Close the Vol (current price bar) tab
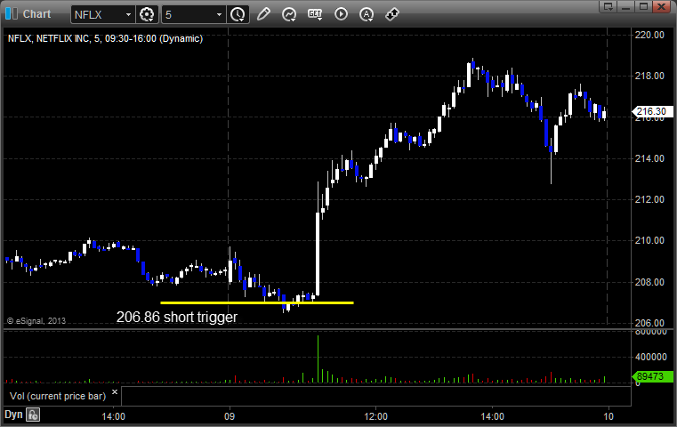Screen dimensions: 677x427 point(115,392)
